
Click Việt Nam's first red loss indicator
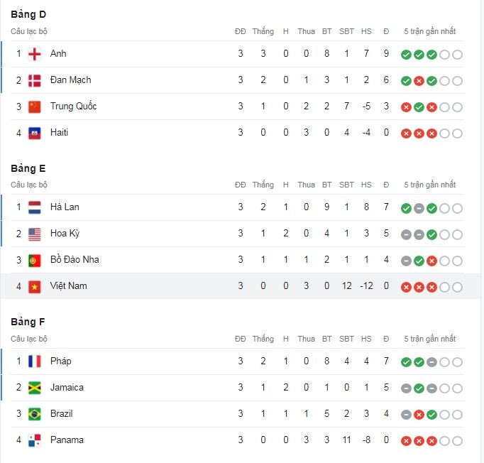click(406, 287)
